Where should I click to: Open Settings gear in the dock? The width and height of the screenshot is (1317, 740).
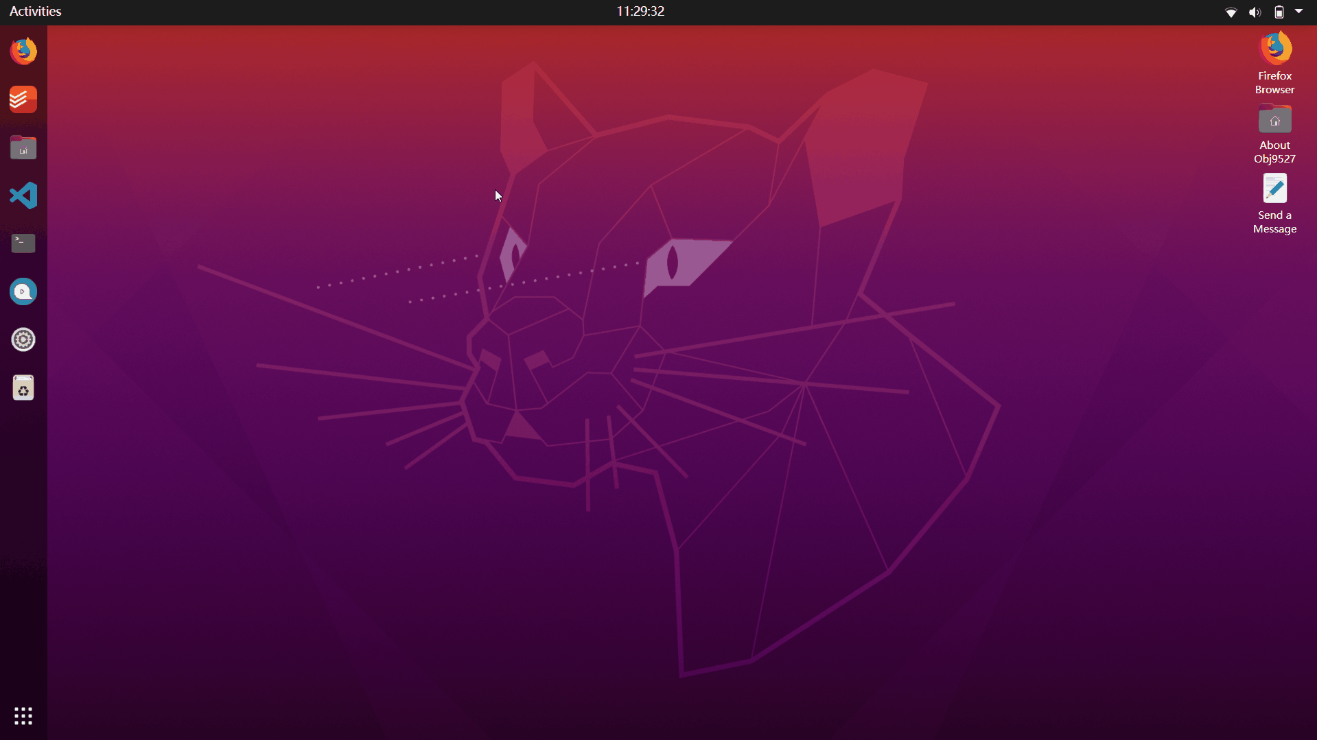[23, 339]
